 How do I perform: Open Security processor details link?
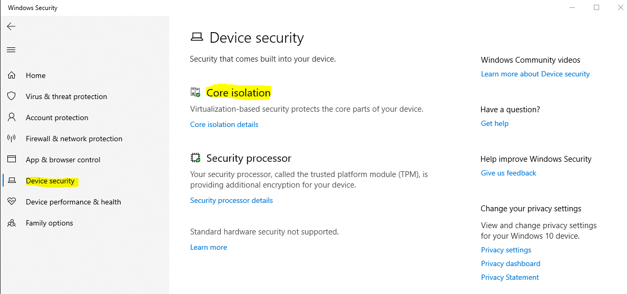coord(231,200)
